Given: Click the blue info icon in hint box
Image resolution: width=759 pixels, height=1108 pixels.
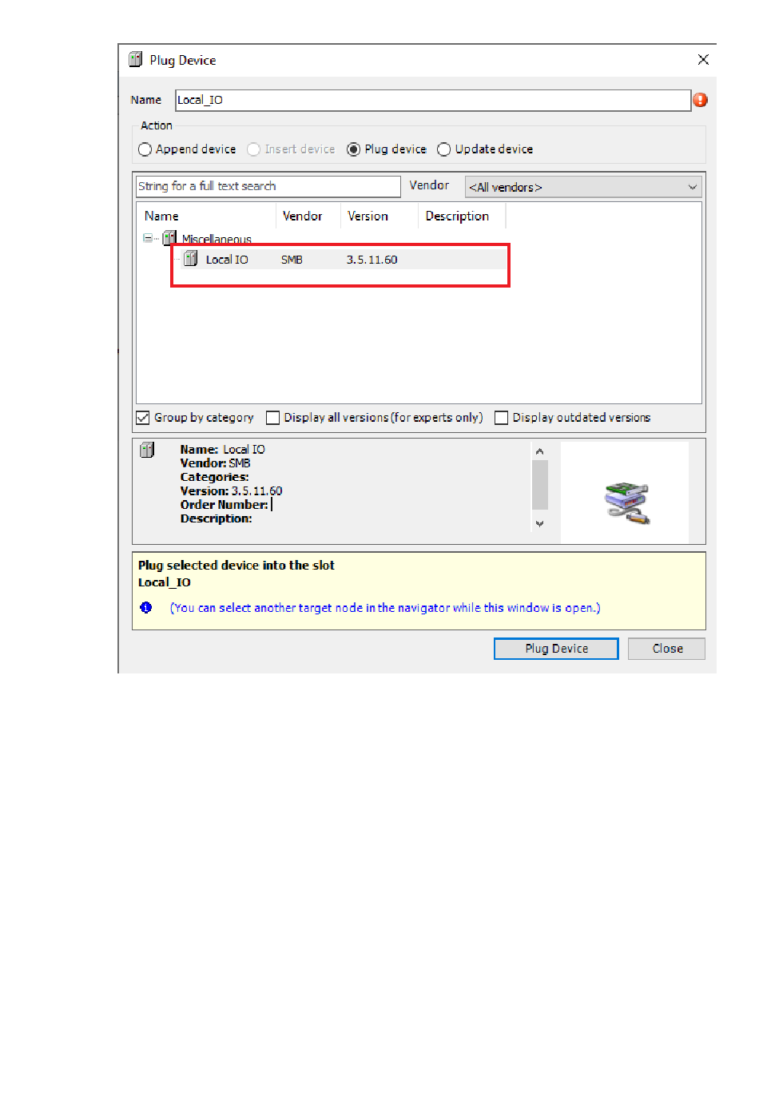Looking at the screenshot, I should (146, 608).
